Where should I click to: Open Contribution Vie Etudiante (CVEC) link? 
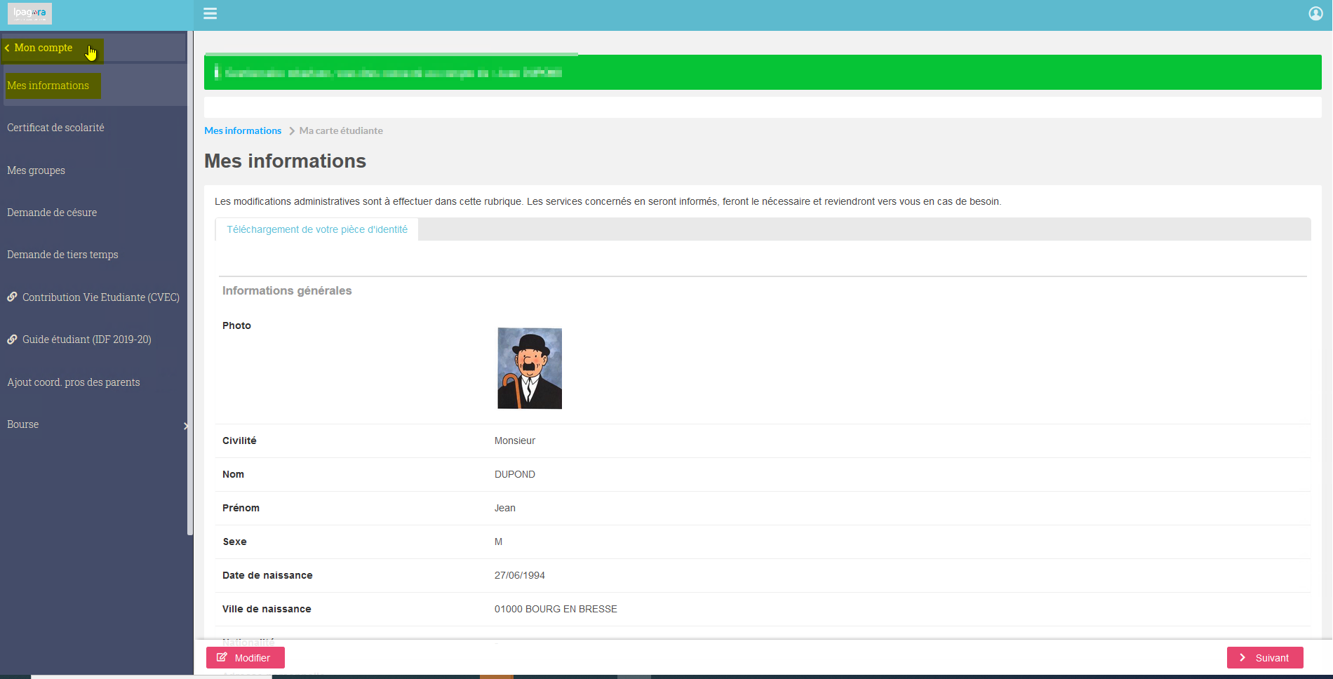pyautogui.click(x=100, y=297)
